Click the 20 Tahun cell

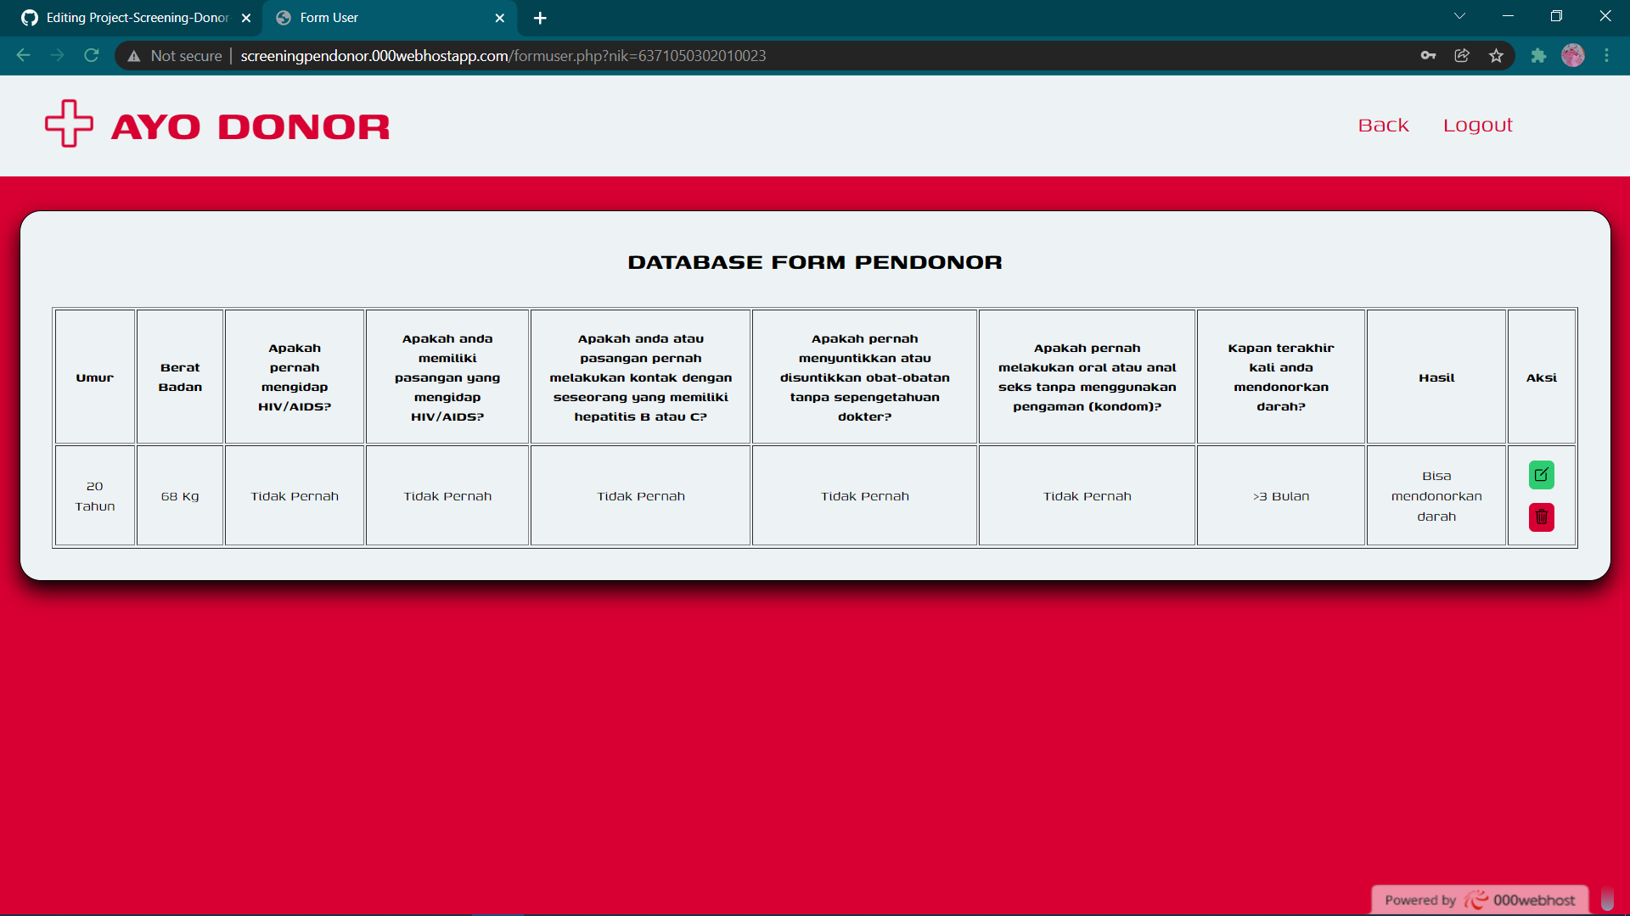(x=95, y=496)
